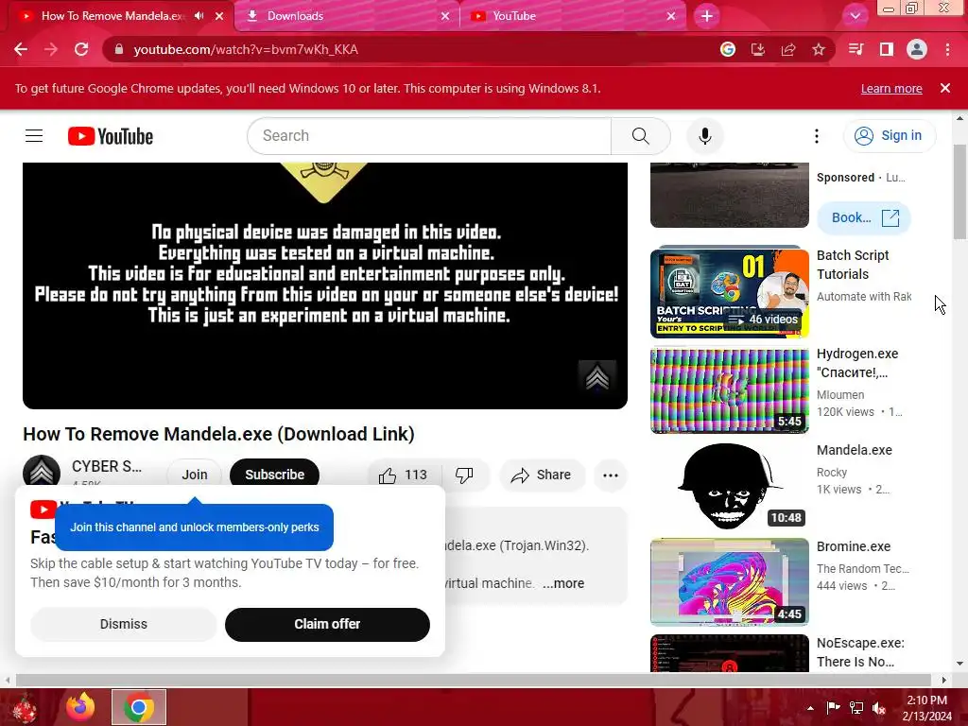Search with your voice microphone
Image resolution: width=968 pixels, height=726 pixels.
coord(704,136)
